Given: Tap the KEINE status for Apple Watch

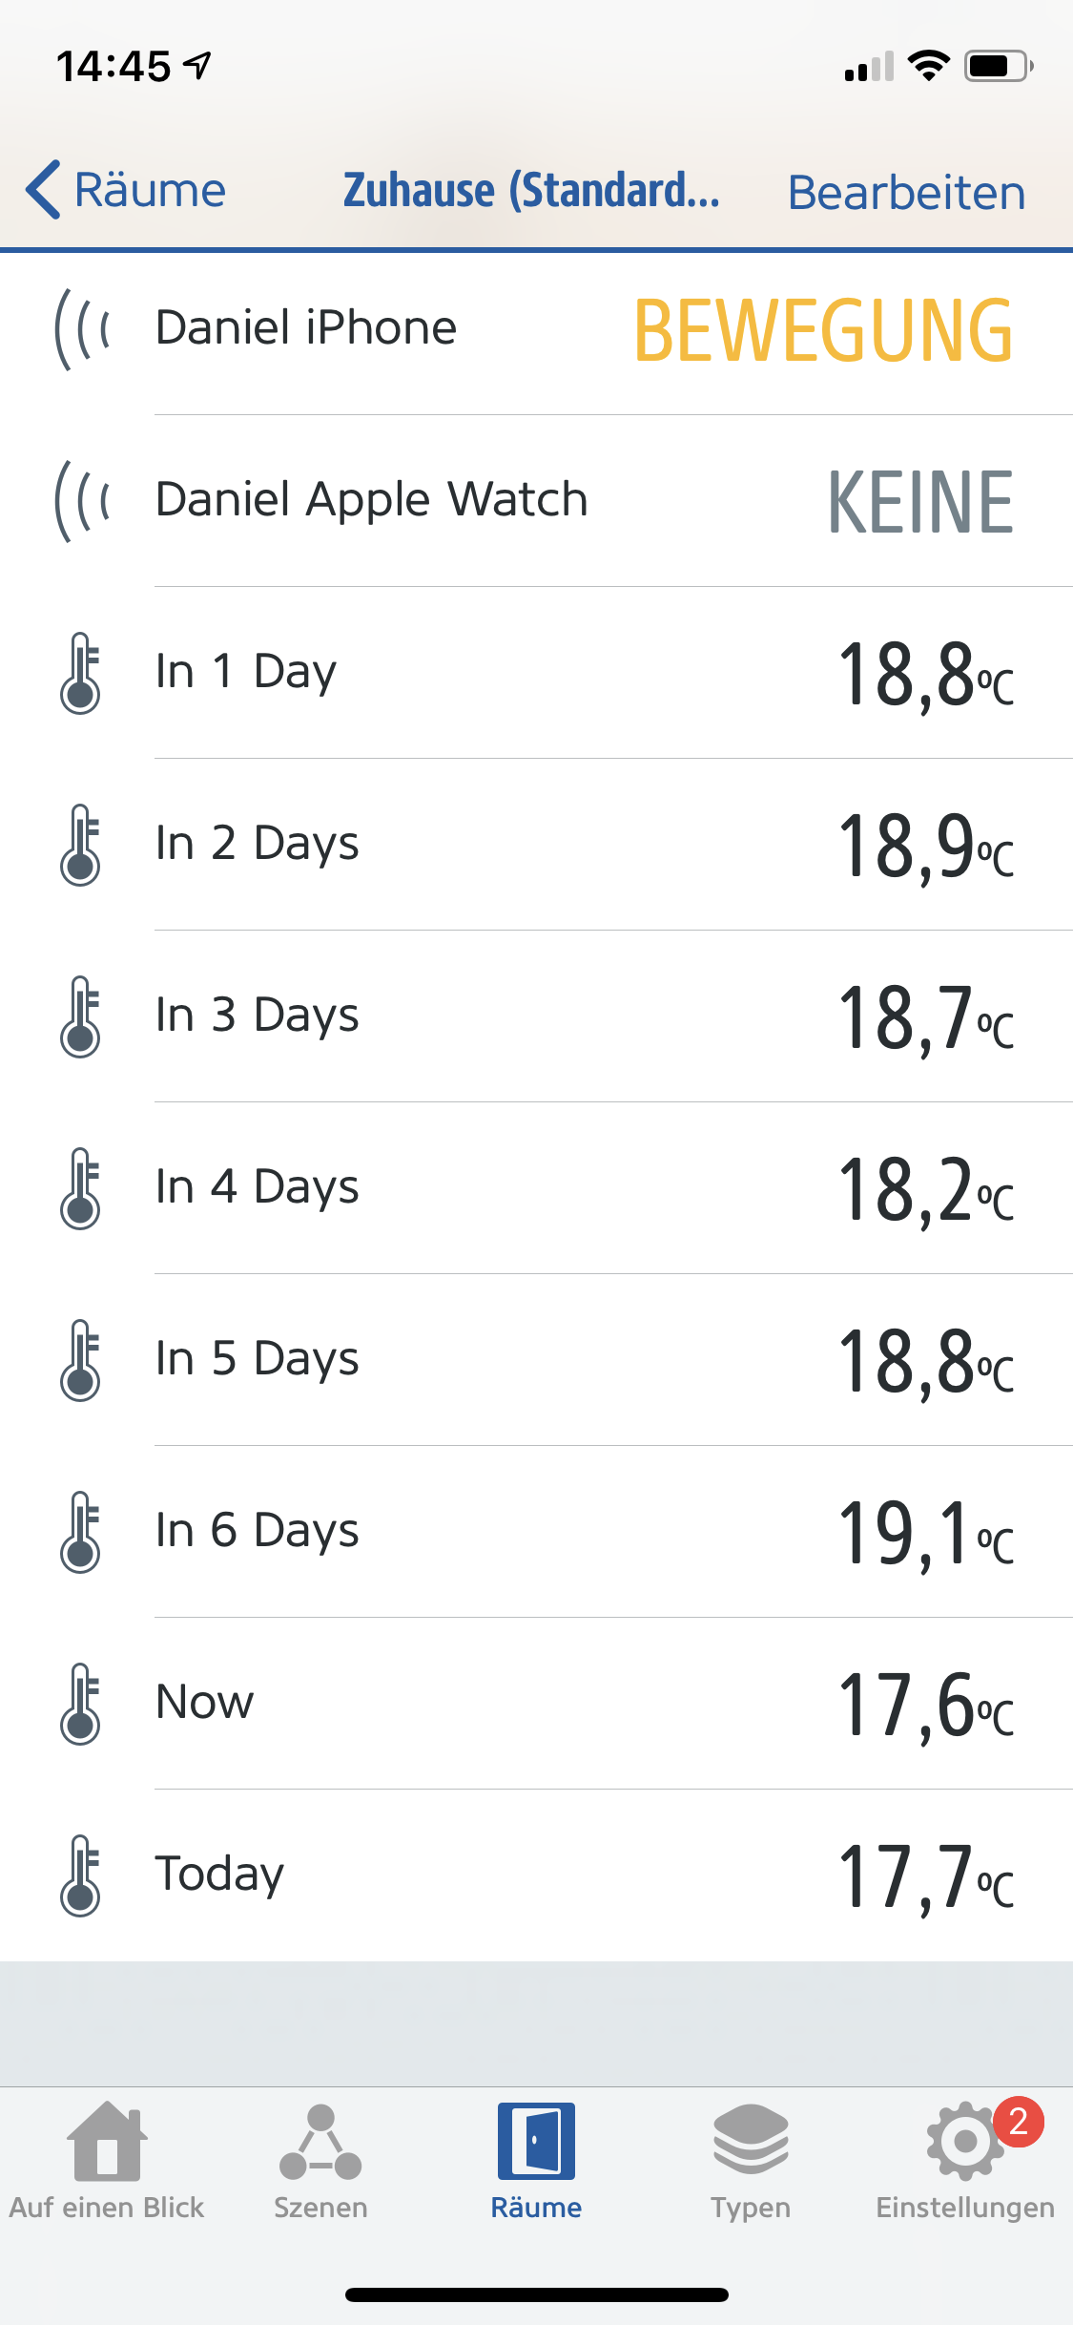Looking at the screenshot, I should coord(919,502).
